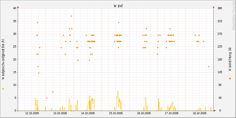Click the wind speed axis value 40

tap(14, 8)
